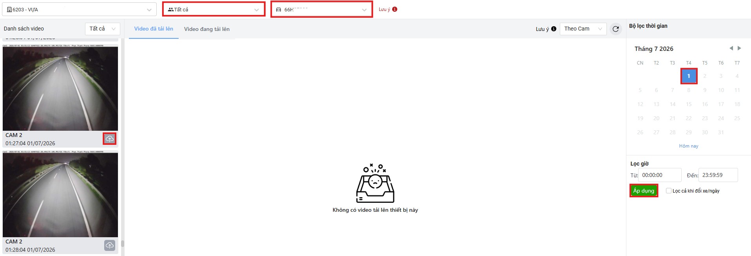Click the refresh icon beside Theo Cam

click(x=616, y=29)
